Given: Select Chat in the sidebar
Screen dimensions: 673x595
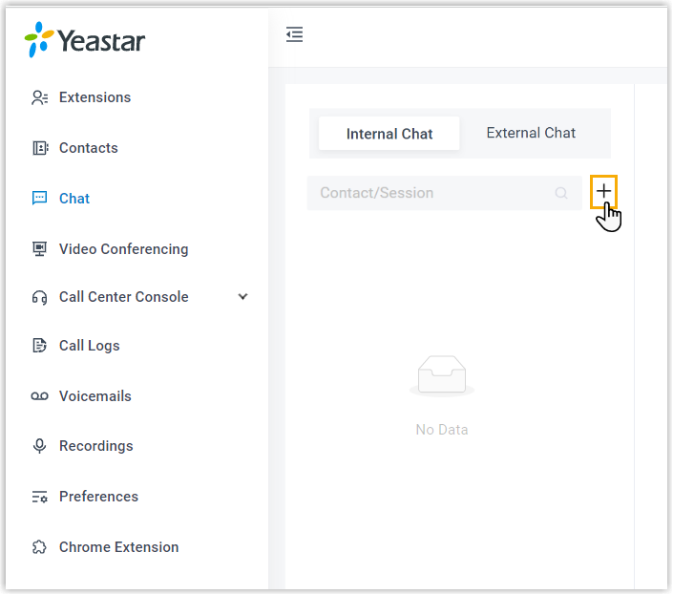Looking at the screenshot, I should coord(74,199).
